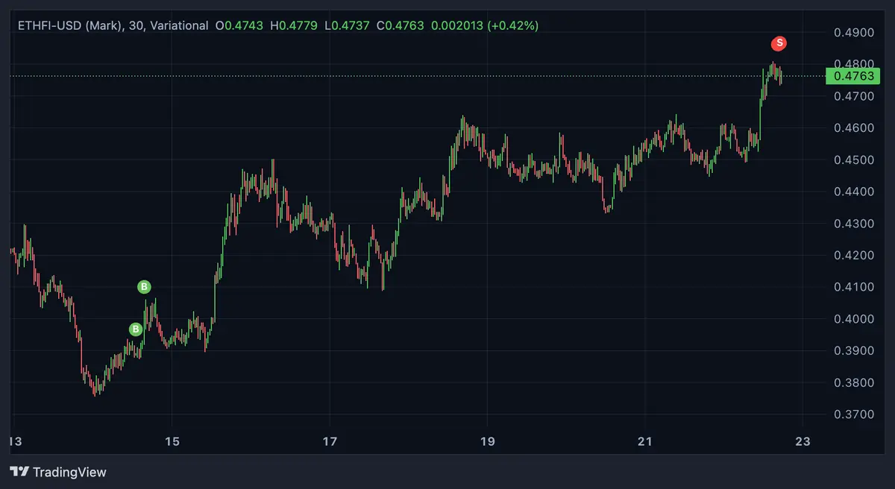Click the date label 17 on time axis
Screen dimensions: 895x489
330,441
